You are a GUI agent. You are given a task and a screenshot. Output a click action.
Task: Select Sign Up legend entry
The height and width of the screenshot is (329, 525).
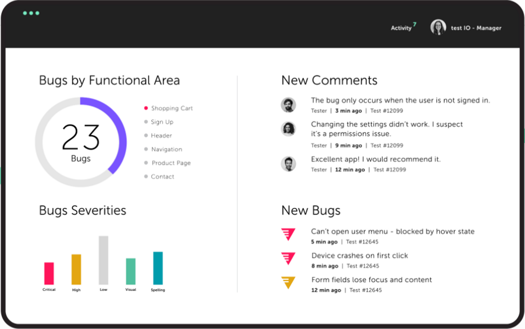(x=159, y=122)
